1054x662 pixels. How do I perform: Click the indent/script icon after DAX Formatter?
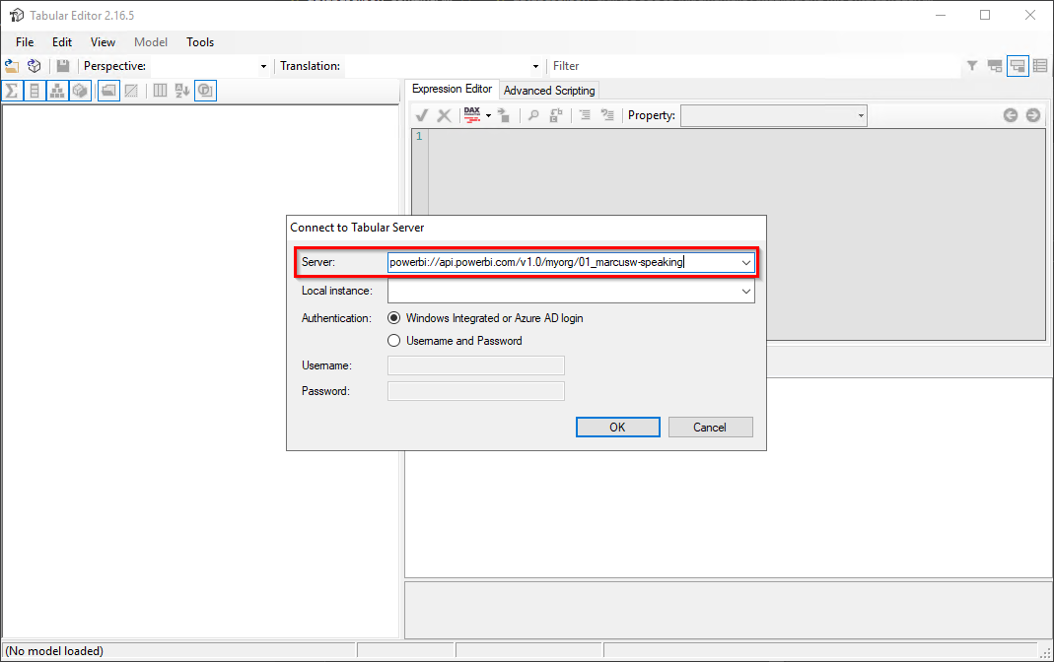(x=504, y=115)
